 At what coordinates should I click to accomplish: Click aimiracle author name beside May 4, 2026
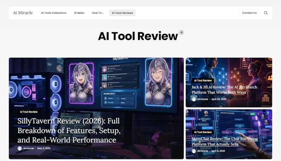(28, 148)
